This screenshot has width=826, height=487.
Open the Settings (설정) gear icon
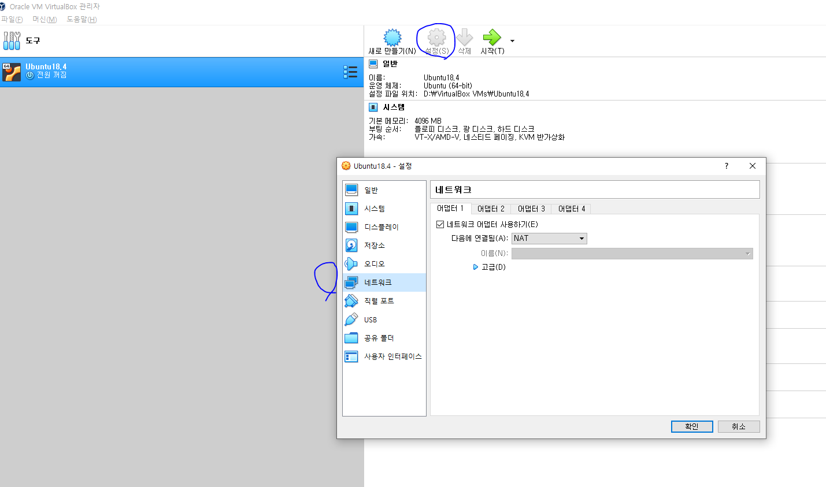[x=437, y=38]
